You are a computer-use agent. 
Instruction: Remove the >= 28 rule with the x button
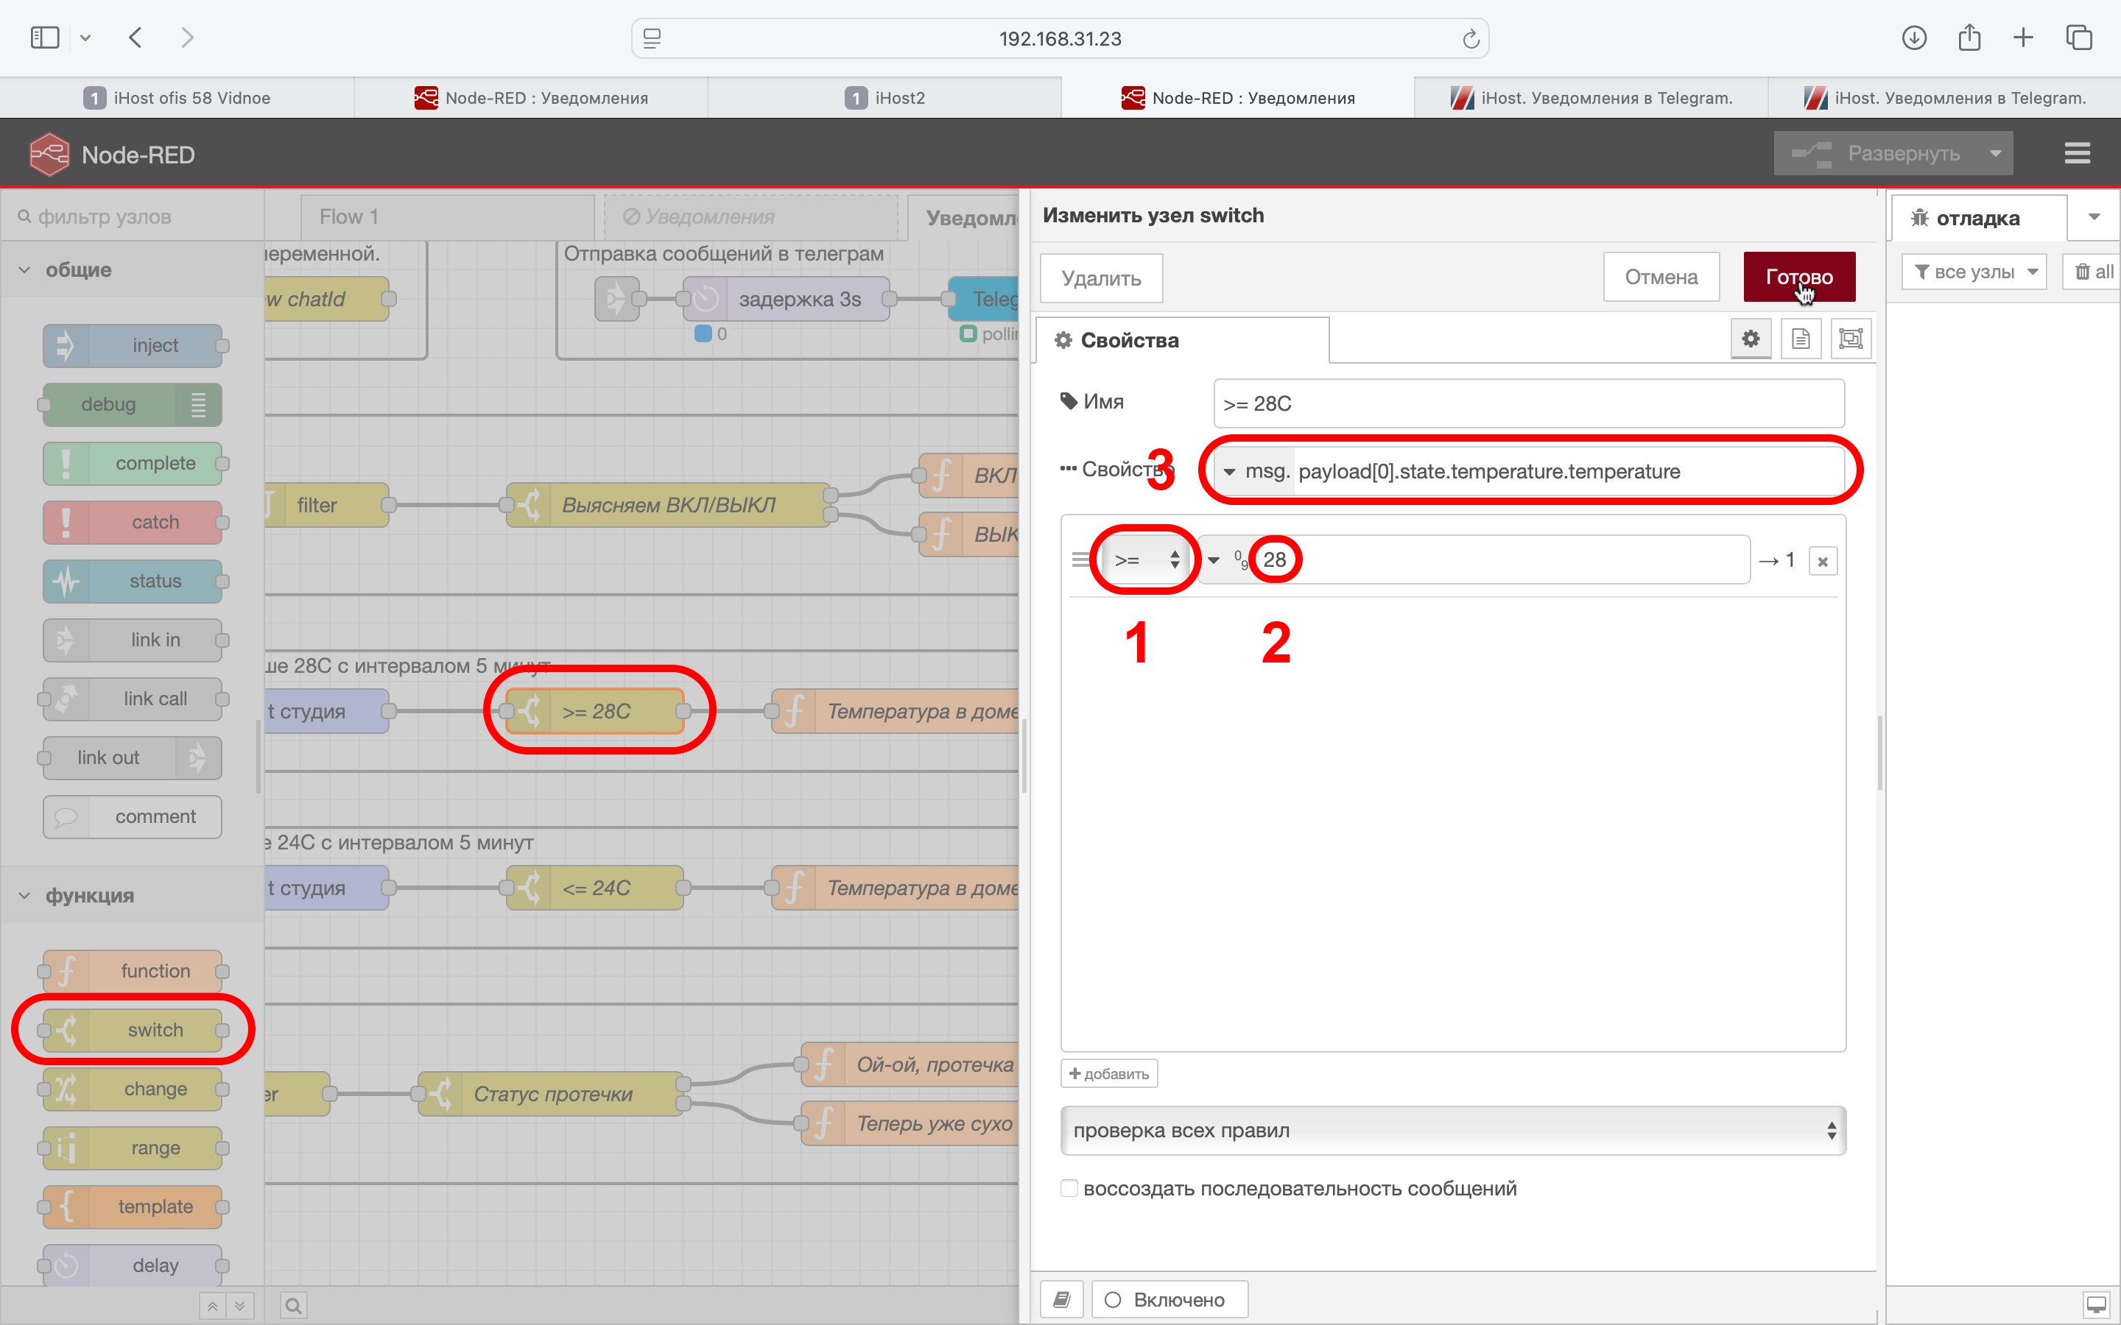pyautogui.click(x=1822, y=562)
